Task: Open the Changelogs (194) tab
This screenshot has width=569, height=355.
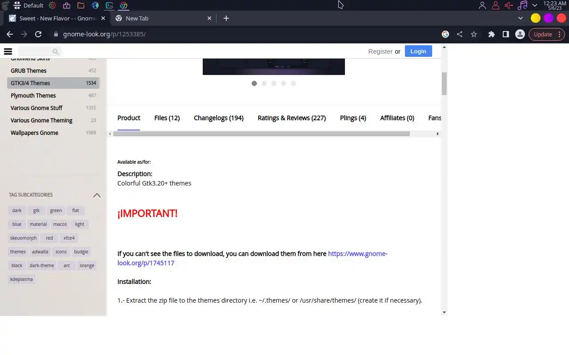Action: pyautogui.click(x=219, y=118)
